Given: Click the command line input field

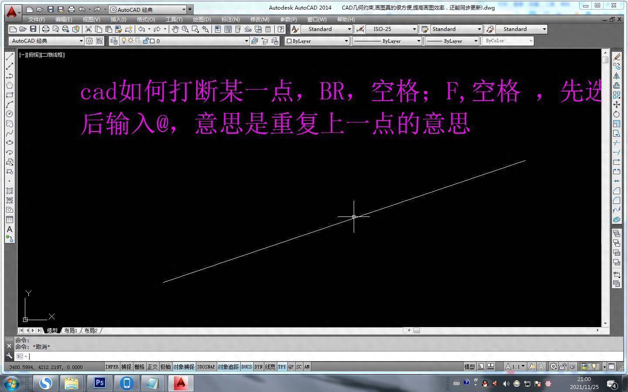Looking at the screenshot, I should point(305,356).
